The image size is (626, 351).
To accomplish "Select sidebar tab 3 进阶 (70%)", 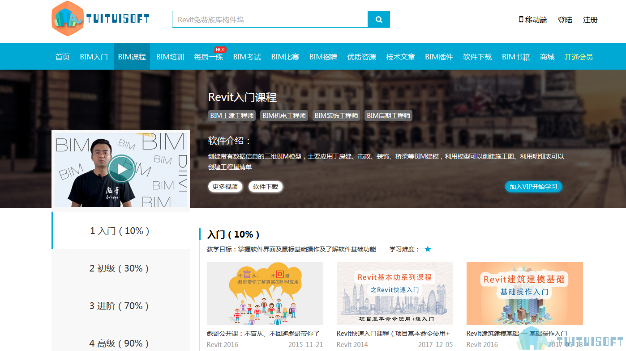I will [x=120, y=305].
